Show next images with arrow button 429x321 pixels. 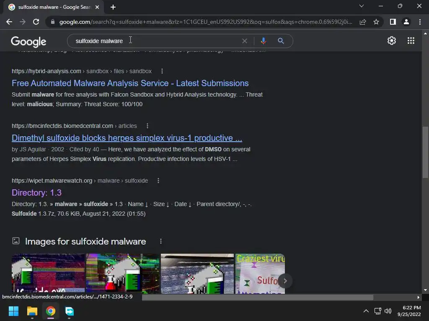(x=285, y=281)
